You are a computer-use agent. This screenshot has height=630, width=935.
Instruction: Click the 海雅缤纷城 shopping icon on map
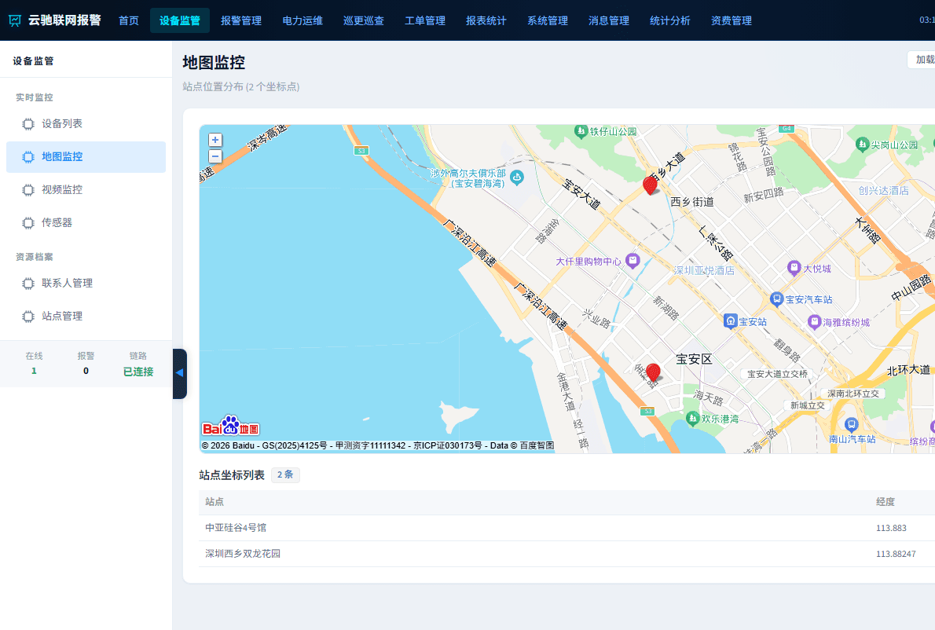click(x=814, y=322)
